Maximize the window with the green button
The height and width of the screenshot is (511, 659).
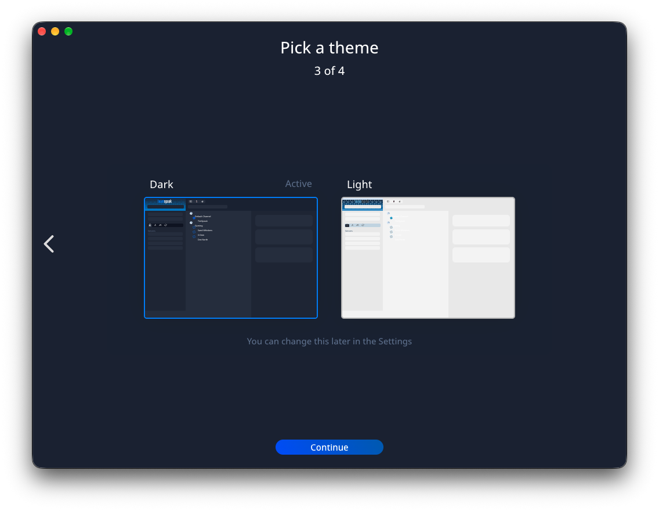pyautogui.click(x=68, y=31)
